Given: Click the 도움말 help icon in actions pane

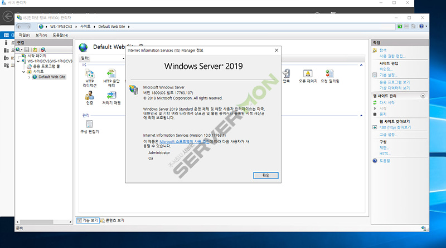Looking at the screenshot, I should click(375, 161).
